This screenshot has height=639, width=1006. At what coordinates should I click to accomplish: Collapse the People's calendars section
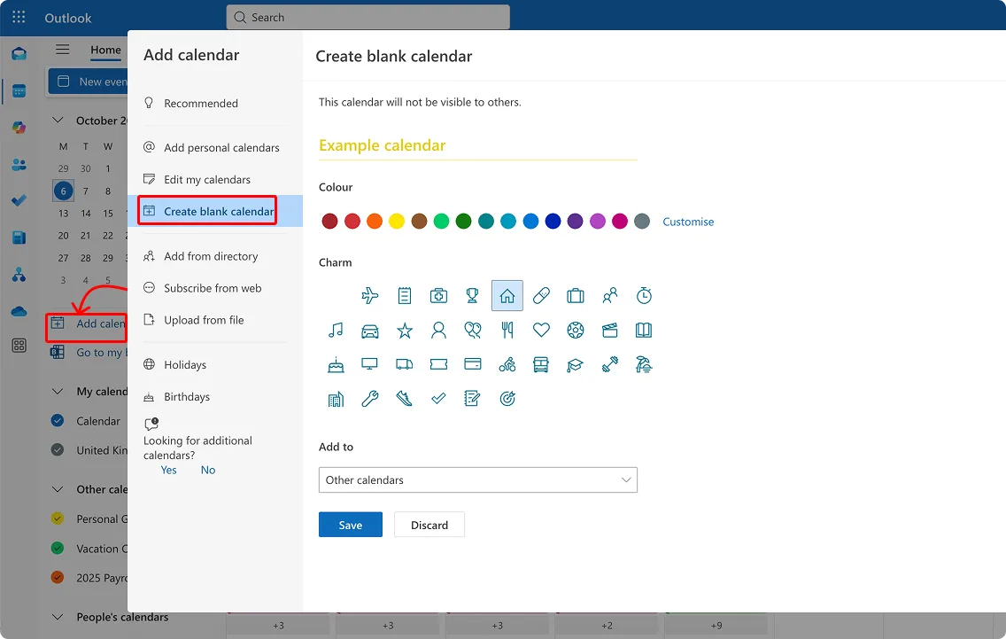(58, 617)
